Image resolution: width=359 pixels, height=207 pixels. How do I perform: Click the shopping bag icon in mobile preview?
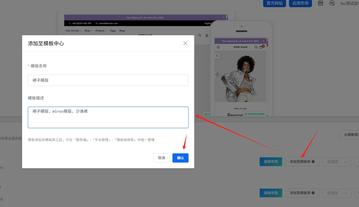click(x=261, y=47)
